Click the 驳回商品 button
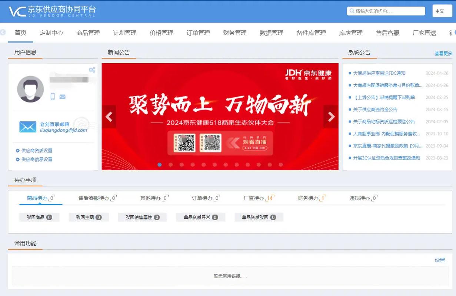Screen dimensions: 456x296 [39, 218]
